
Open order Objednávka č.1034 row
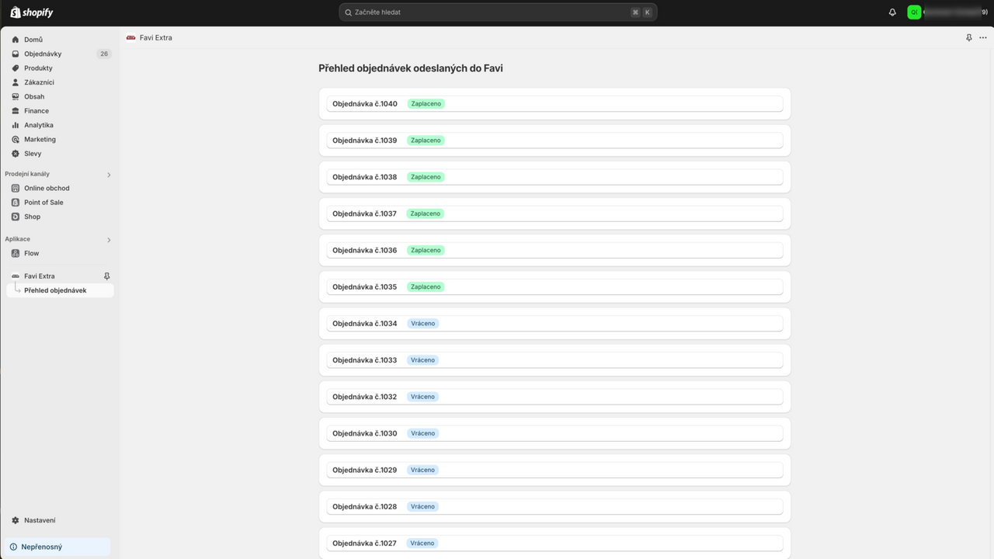click(x=554, y=323)
